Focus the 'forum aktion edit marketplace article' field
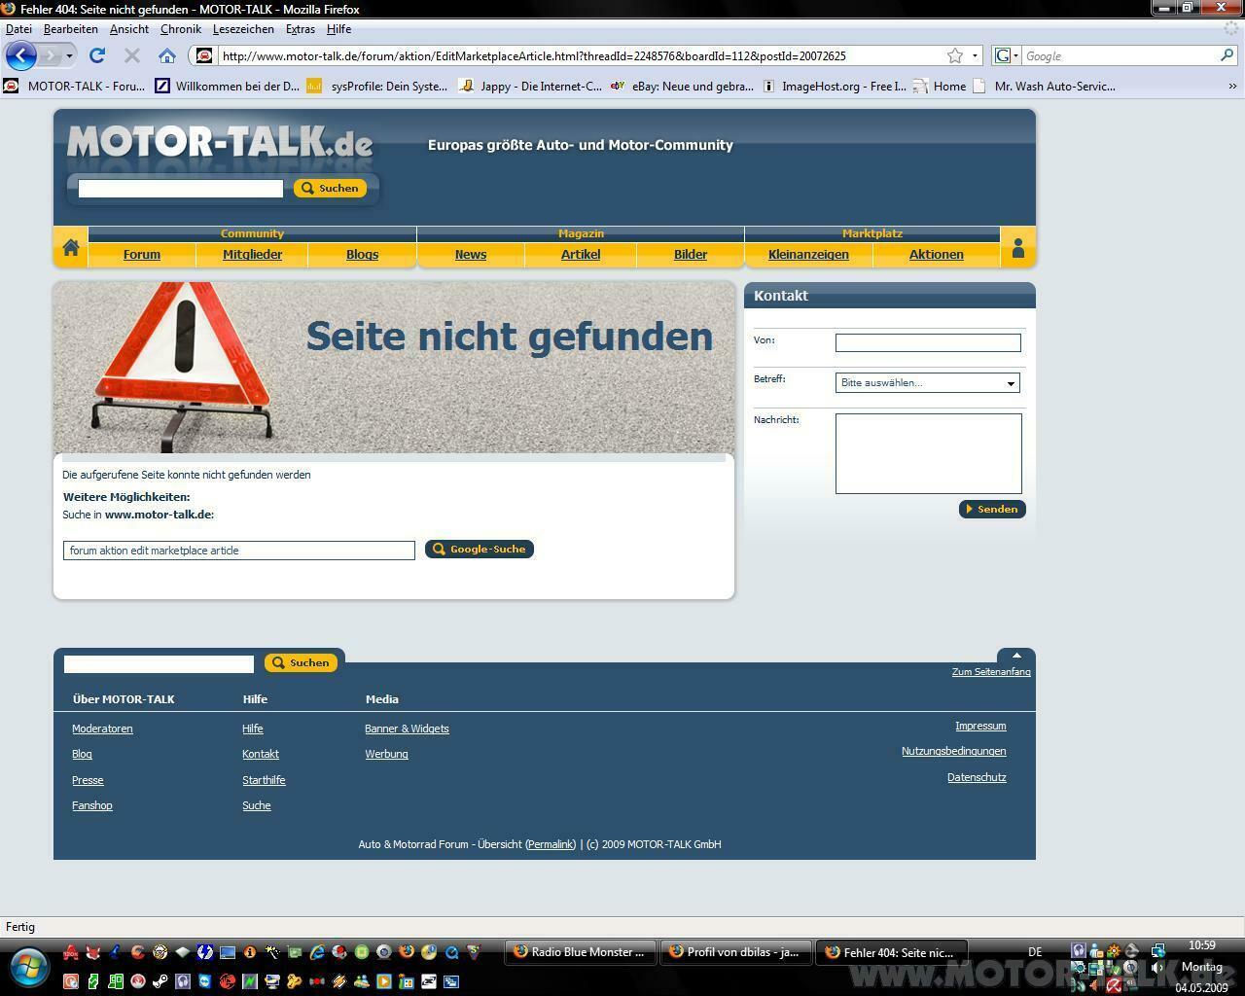This screenshot has width=1245, height=996. (239, 551)
